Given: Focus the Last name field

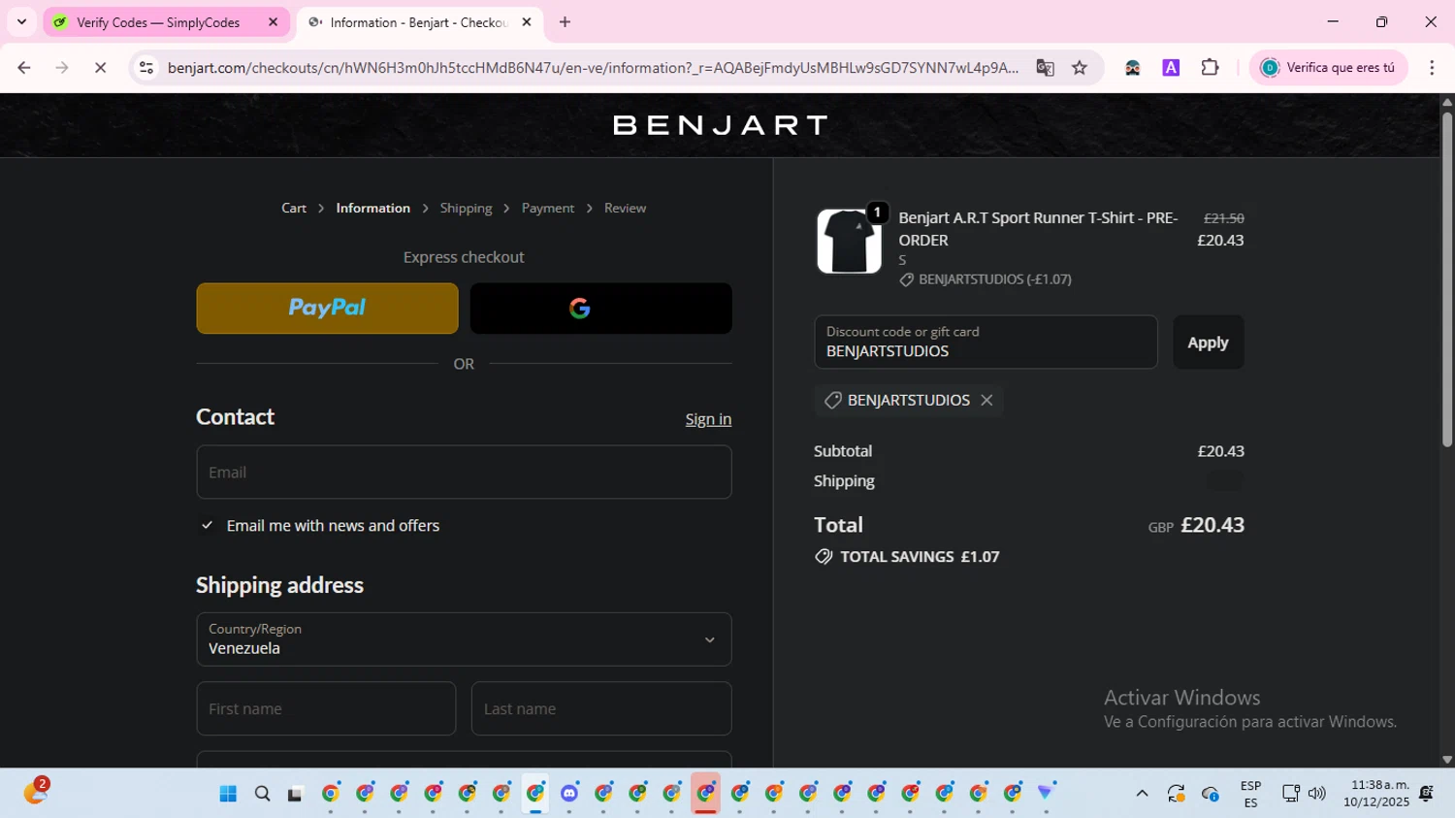Looking at the screenshot, I should tap(601, 708).
